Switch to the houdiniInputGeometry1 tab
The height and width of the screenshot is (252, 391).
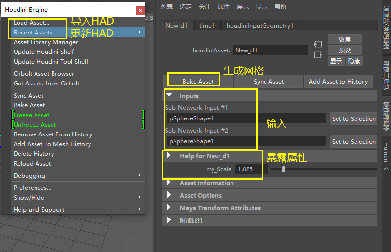260,26
